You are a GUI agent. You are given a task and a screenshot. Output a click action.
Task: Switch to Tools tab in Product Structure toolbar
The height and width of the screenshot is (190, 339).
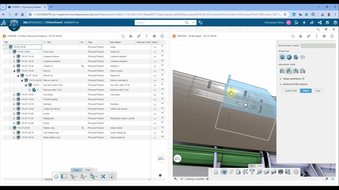click(x=88, y=170)
